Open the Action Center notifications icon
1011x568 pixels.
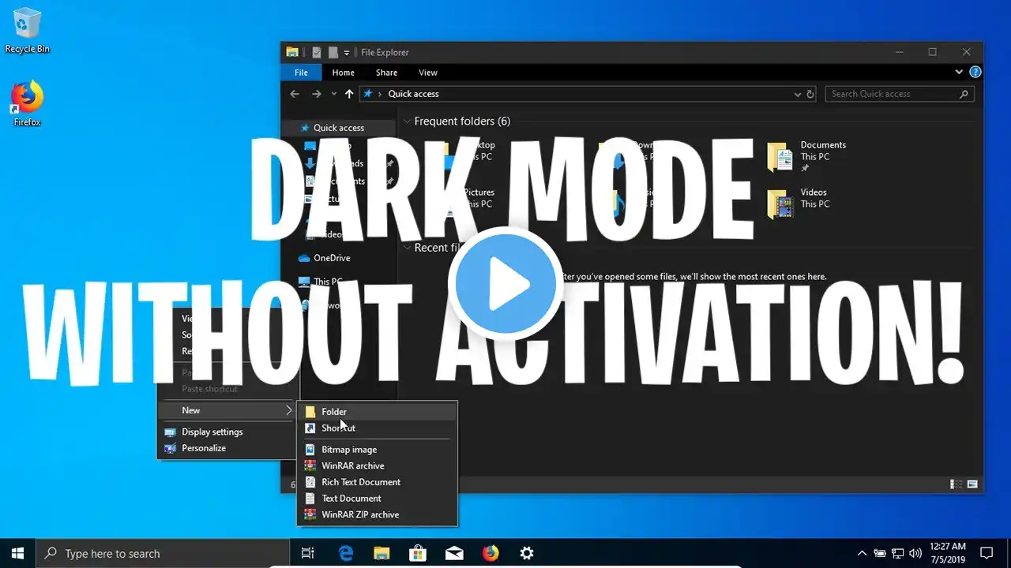coord(987,553)
